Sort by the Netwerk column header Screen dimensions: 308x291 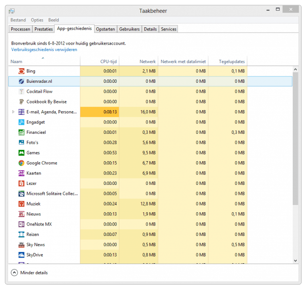(139, 61)
